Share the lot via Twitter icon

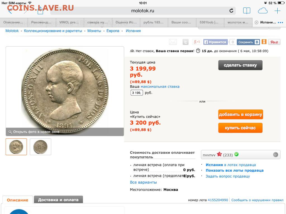pyautogui.click(x=185, y=42)
